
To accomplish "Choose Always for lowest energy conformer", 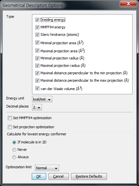I will point(14,157).
